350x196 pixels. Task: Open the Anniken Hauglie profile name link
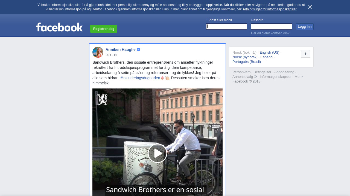(121, 50)
